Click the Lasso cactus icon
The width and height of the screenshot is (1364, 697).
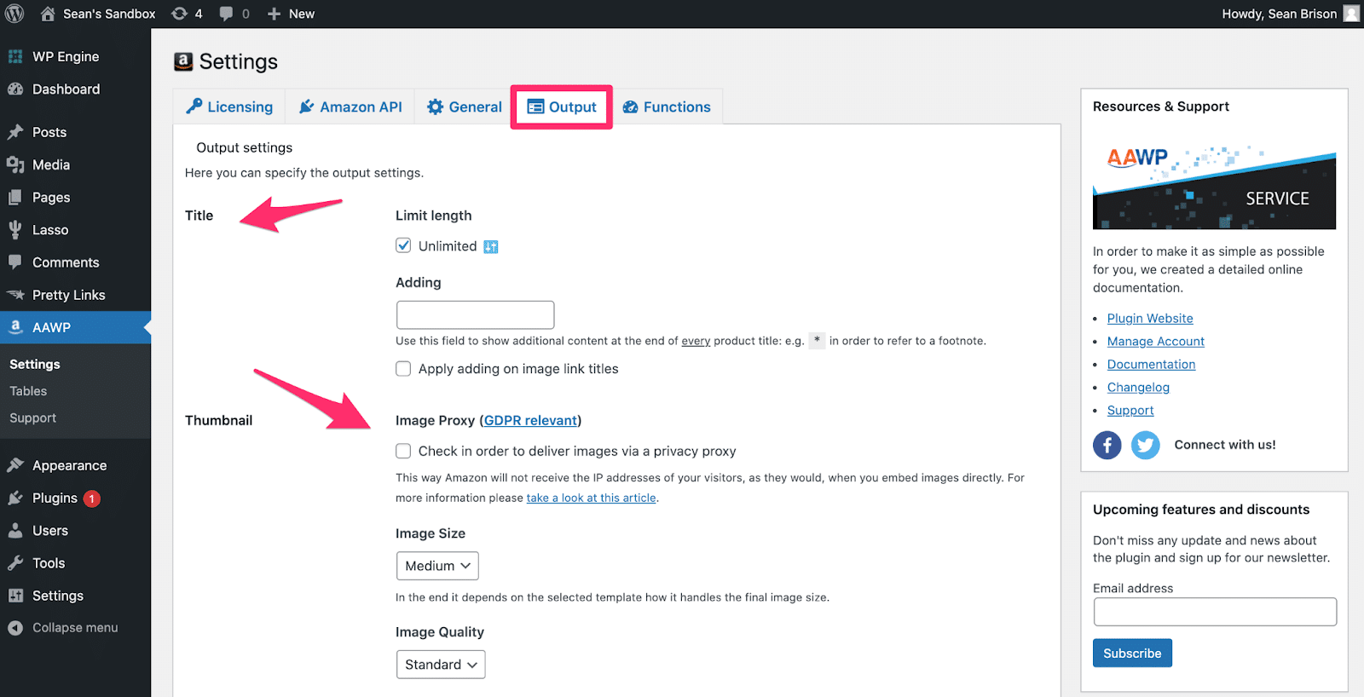coord(15,229)
